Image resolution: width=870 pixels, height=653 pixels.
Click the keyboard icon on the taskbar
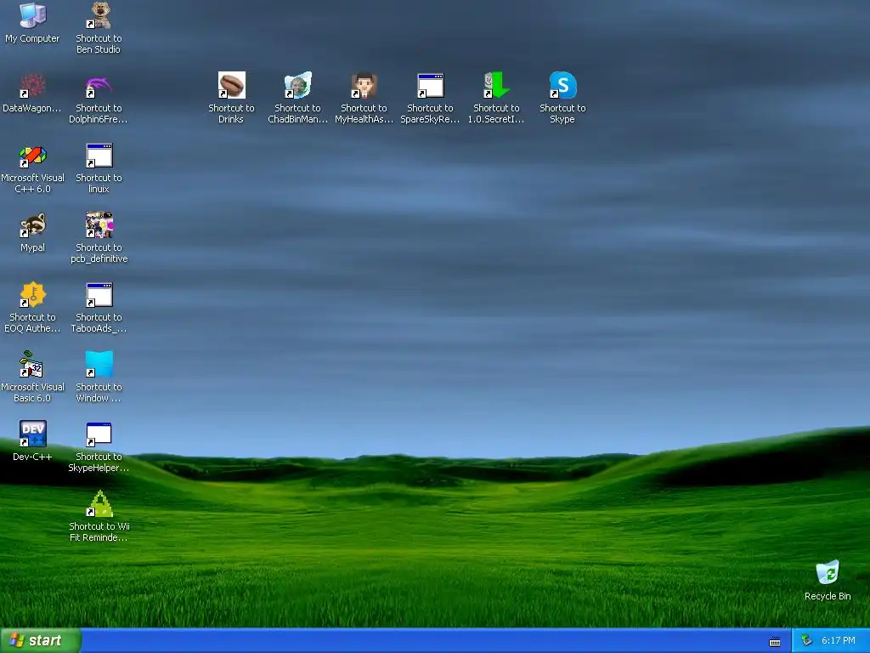click(775, 641)
